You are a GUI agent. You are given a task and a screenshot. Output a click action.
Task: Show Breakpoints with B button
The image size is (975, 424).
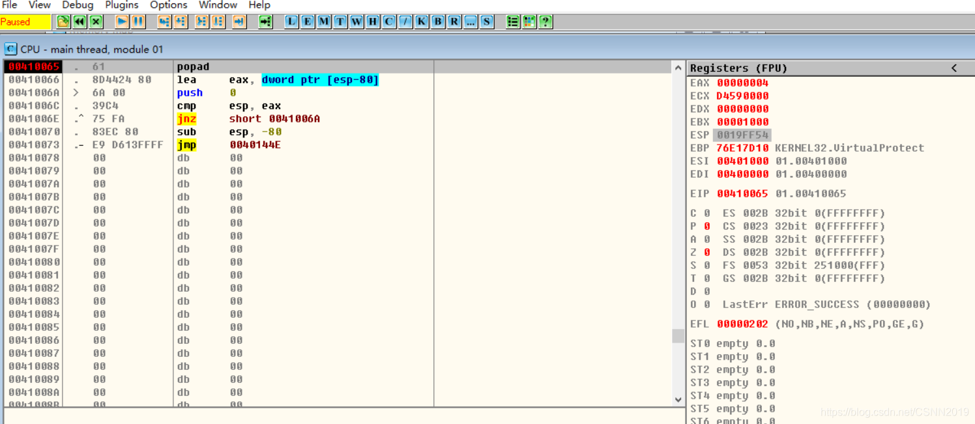click(438, 21)
